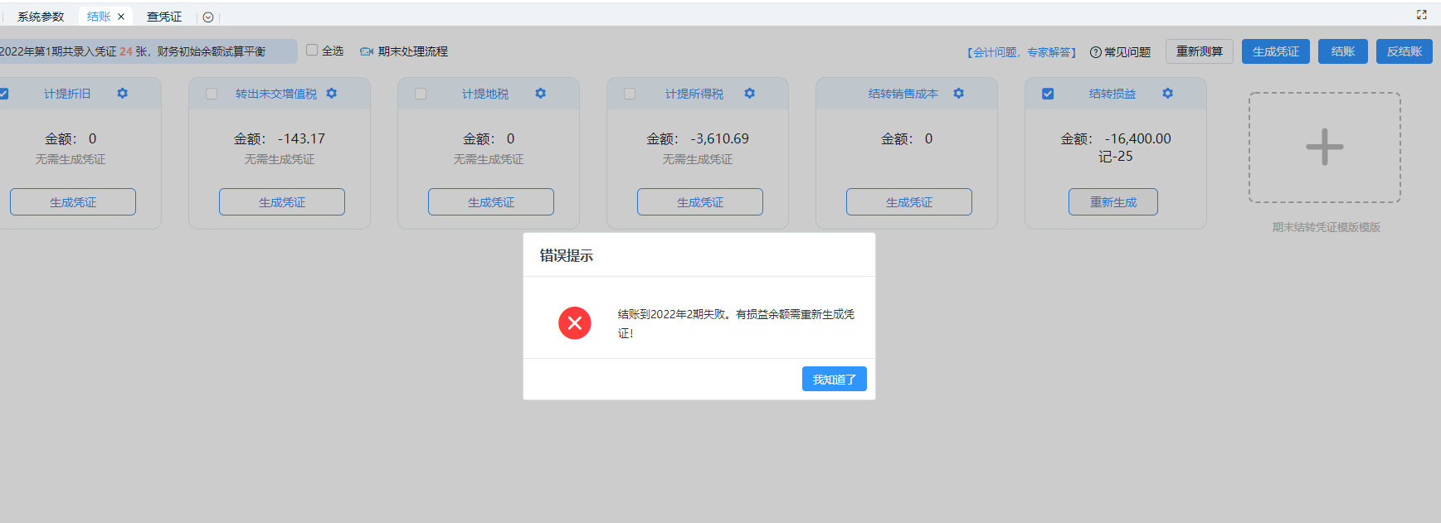Image resolution: width=1441 pixels, height=523 pixels.
Task: Click gear icon on 计提所得税 card
Action: [x=750, y=94]
